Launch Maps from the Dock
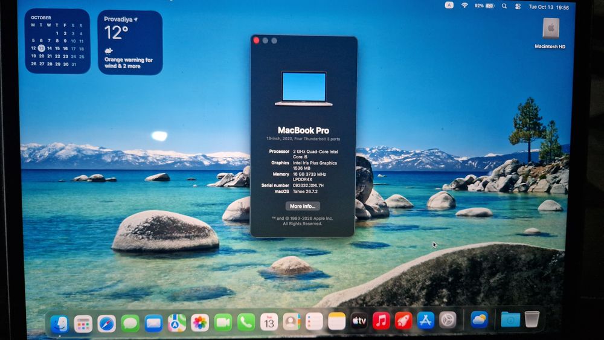Screen dimensions: 604x340 [x=176, y=322]
